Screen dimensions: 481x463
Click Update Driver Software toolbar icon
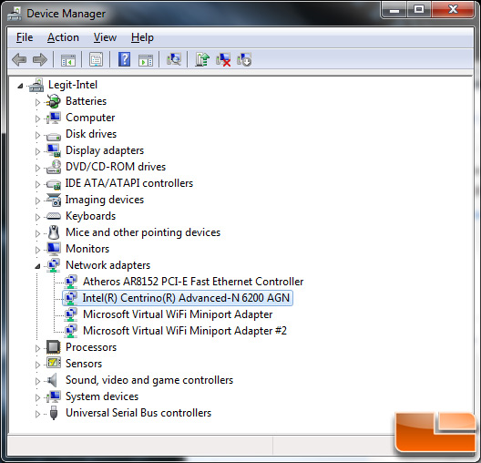[202, 59]
